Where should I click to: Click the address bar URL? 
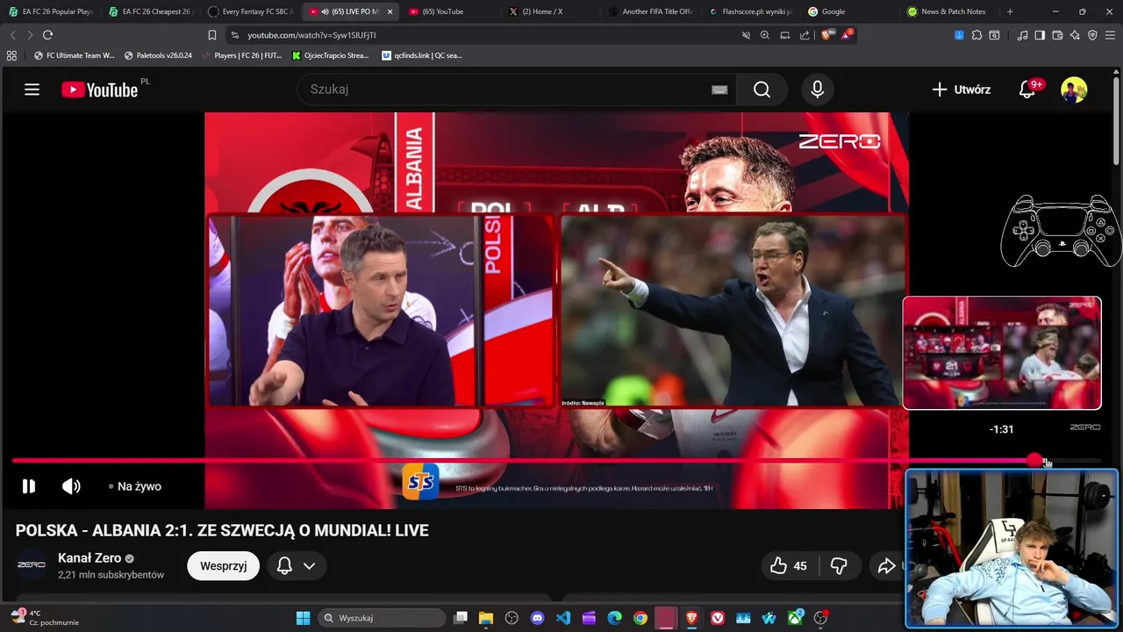click(311, 35)
